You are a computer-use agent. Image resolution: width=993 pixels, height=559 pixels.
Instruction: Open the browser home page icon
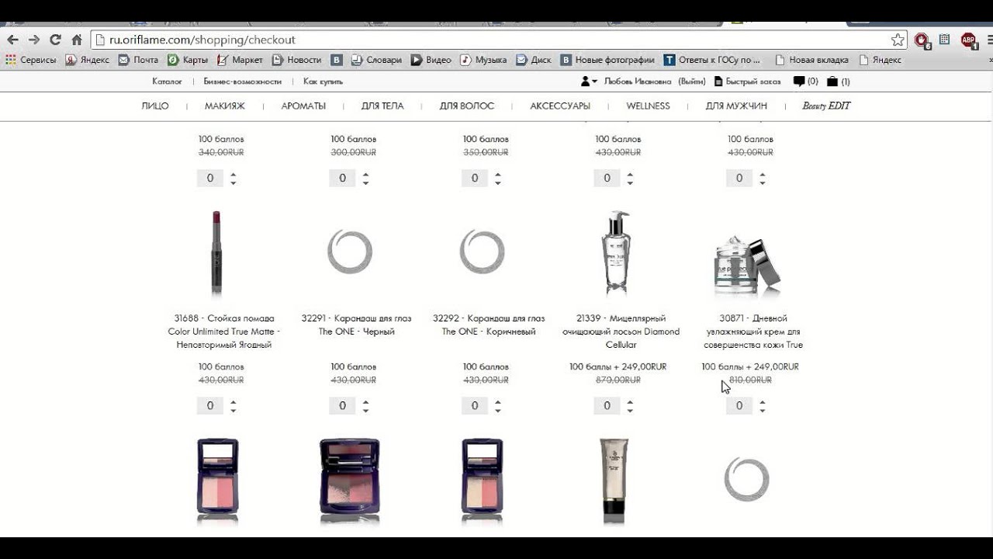[x=77, y=40]
